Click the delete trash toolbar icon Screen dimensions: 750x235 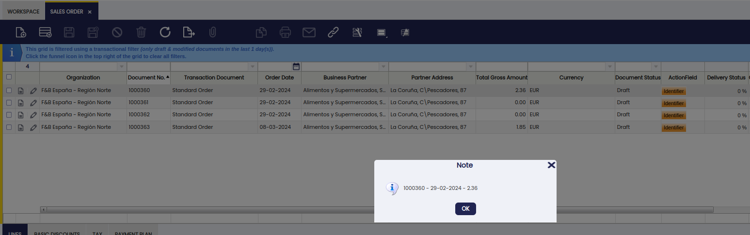(x=141, y=32)
